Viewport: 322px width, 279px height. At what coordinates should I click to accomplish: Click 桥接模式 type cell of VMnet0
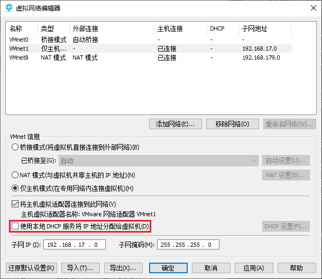coord(53,40)
